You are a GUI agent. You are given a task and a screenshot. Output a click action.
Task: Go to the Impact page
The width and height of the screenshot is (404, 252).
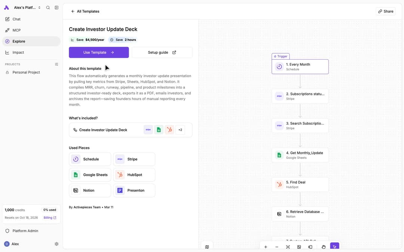tap(31, 52)
